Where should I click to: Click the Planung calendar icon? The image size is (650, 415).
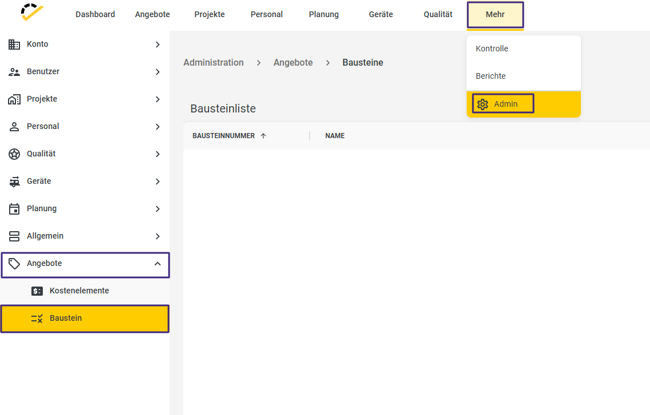click(x=14, y=209)
